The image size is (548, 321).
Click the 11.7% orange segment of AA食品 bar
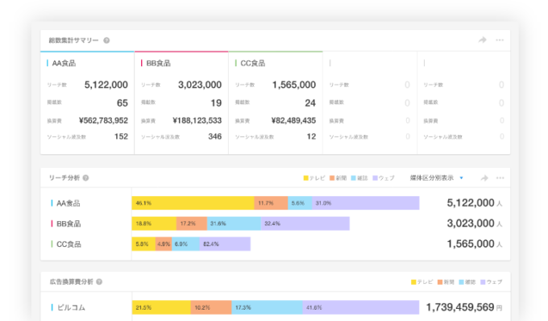(271, 203)
